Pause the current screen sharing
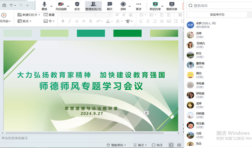The image size is (252, 148). pos(172,5)
